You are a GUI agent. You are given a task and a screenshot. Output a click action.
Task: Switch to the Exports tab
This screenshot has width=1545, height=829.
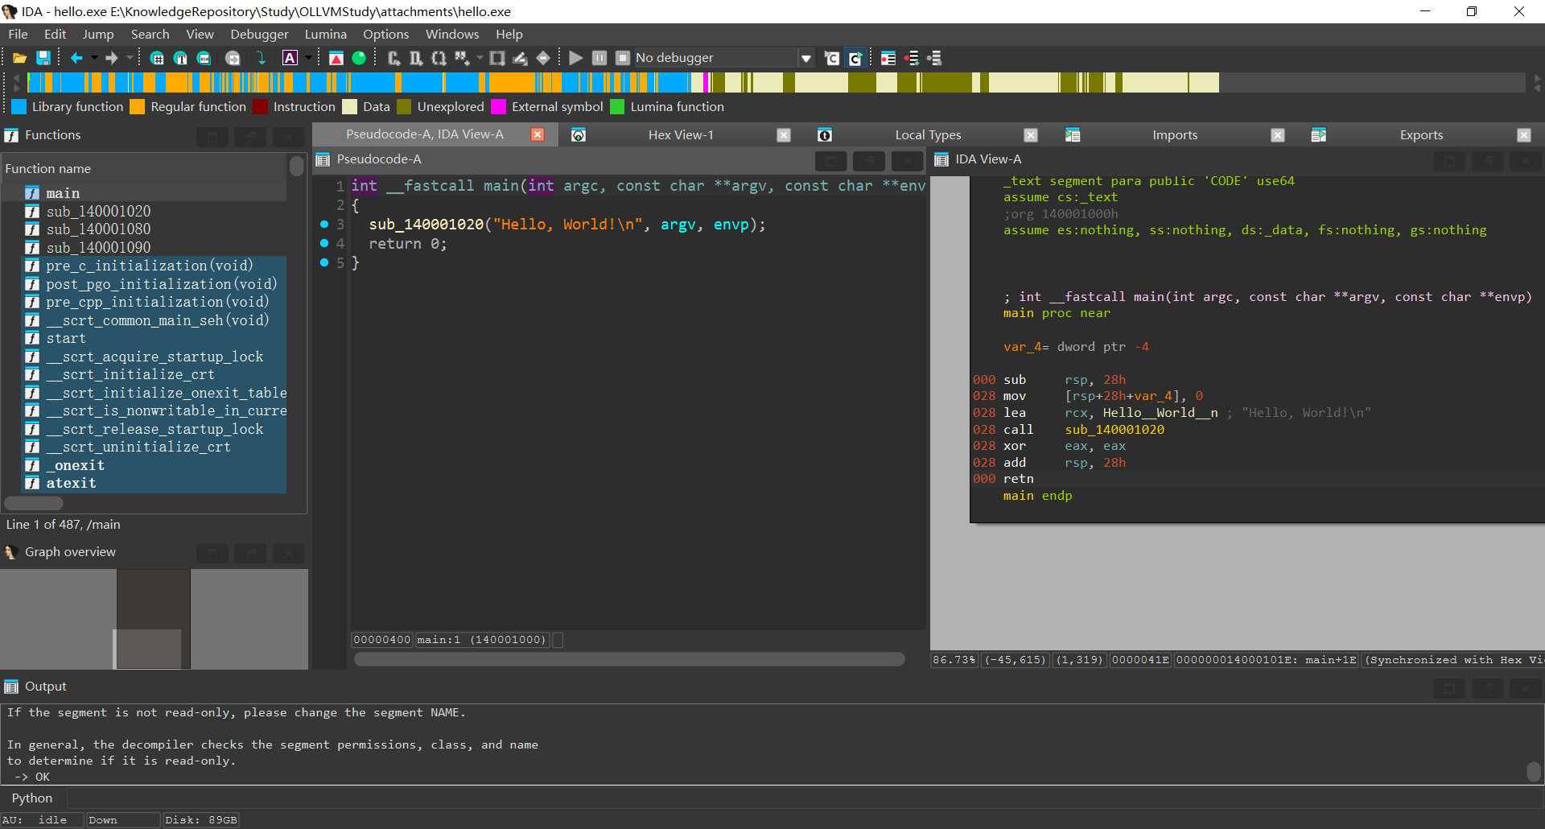pyautogui.click(x=1420, y=135)
